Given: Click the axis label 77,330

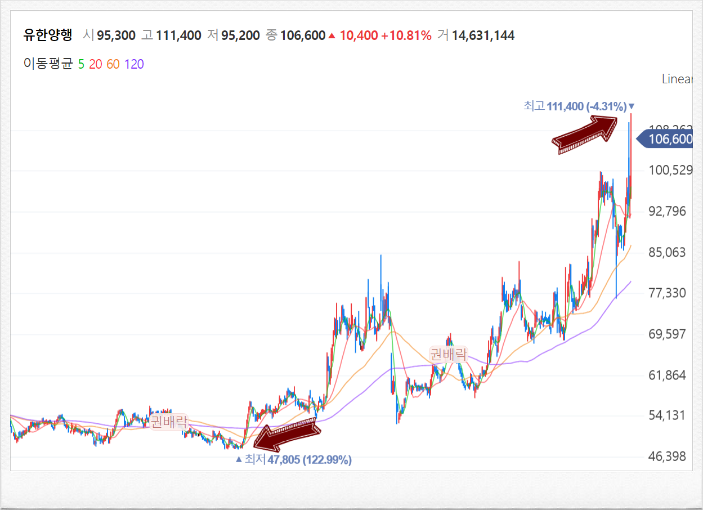Looking at the screenshot, I should (x=668, y=293).
